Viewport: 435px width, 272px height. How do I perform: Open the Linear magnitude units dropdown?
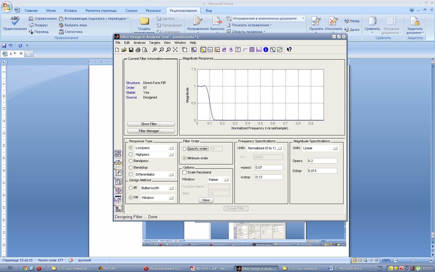(x=335, y=148)
